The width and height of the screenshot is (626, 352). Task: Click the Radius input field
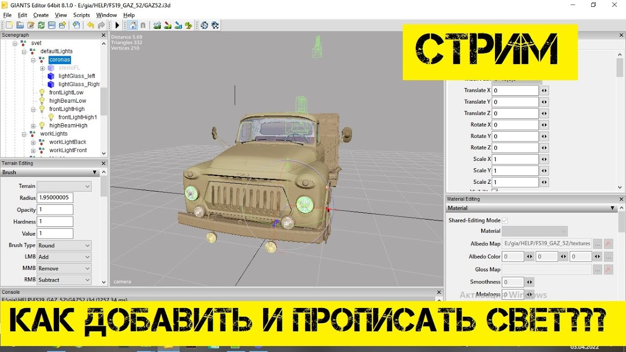[55, 198]
